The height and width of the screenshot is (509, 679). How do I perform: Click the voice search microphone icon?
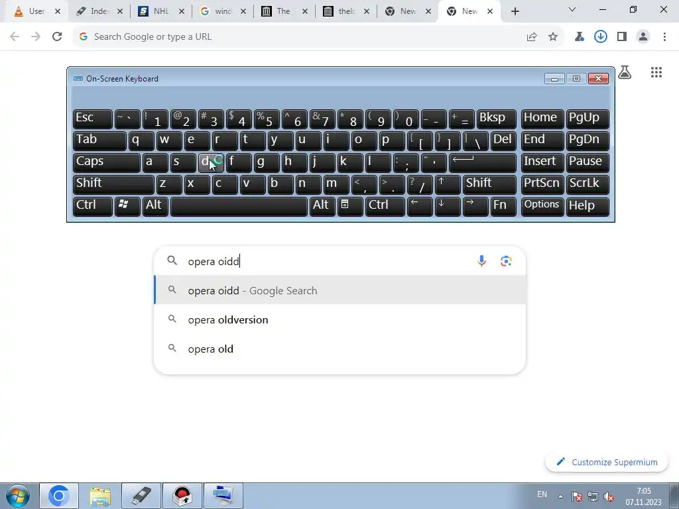[x=481, y=261]
